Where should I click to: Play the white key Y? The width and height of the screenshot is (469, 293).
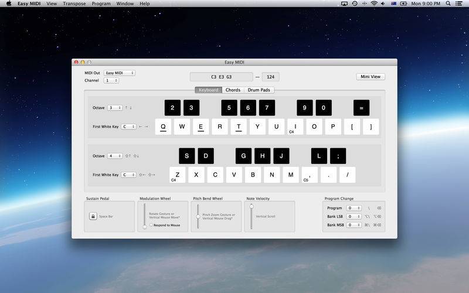coord(257,127)
